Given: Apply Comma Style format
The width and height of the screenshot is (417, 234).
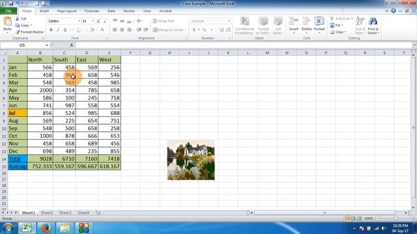Looking at the screenshot, I should pyautogui.click(x=211, y=30).
